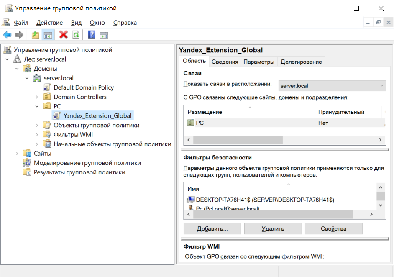This screenshot has width=394, height=277.
Task: Select the Default Domain Policy GPO item
Action: pos(84,87)
